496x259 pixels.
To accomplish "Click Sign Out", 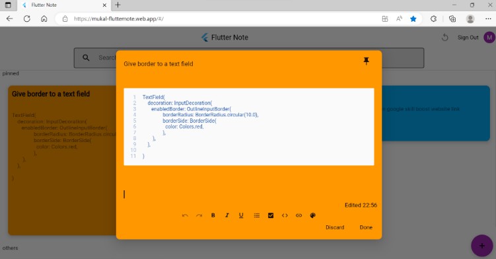I will (468, 38).
